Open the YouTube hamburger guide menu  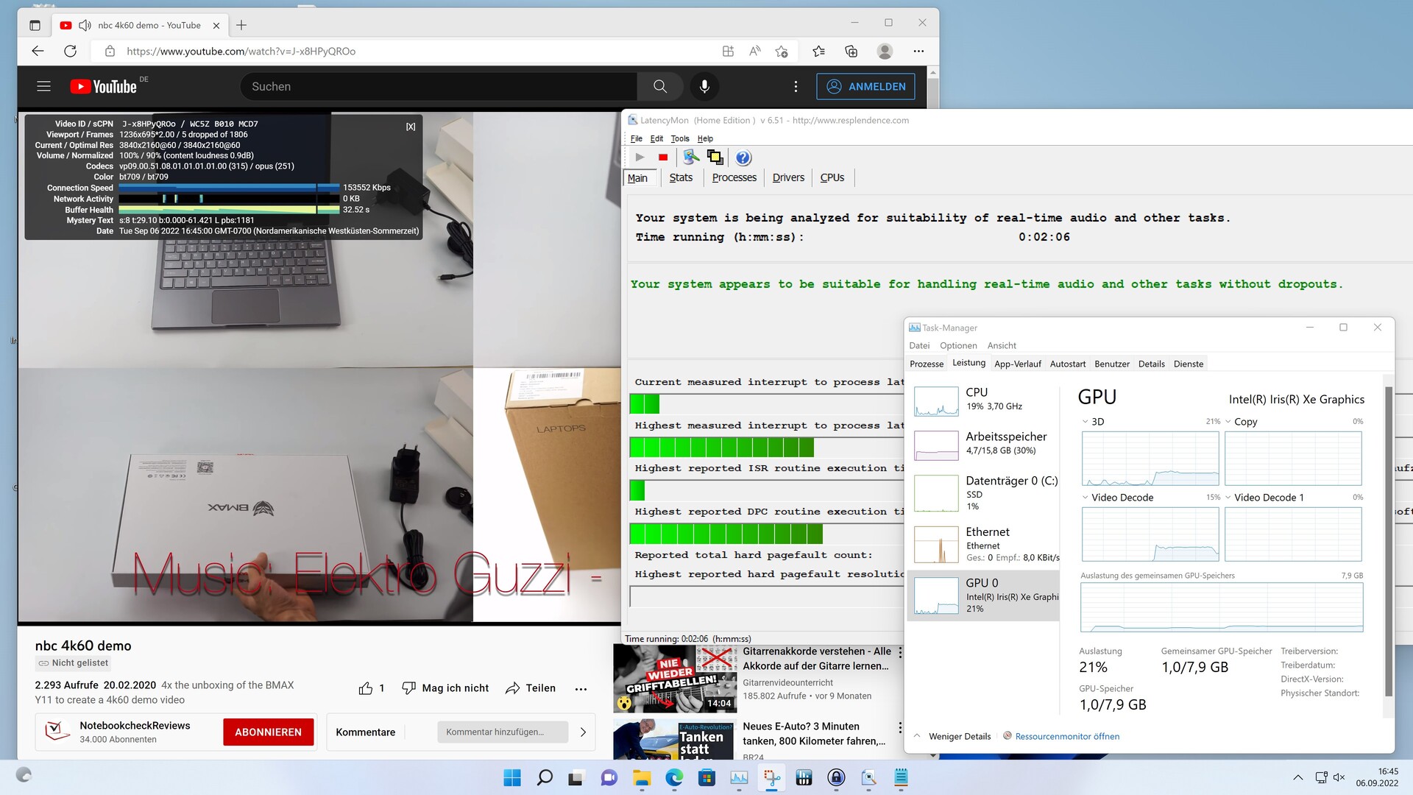coord(43,86)
